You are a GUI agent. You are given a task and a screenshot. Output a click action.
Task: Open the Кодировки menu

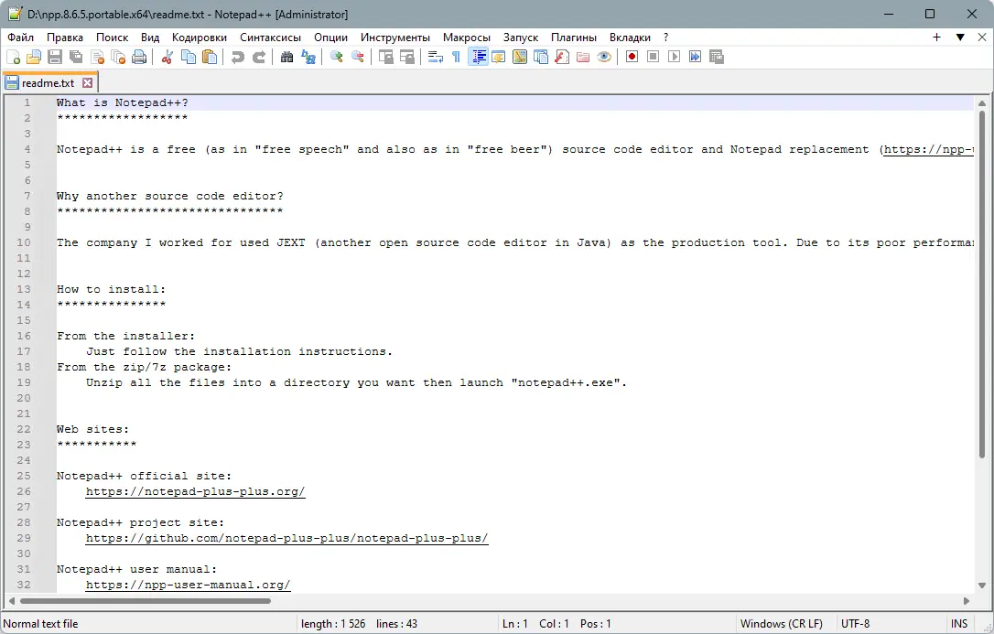click(x=199, y=38)
